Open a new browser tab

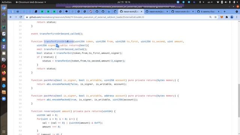coord(225,12)
